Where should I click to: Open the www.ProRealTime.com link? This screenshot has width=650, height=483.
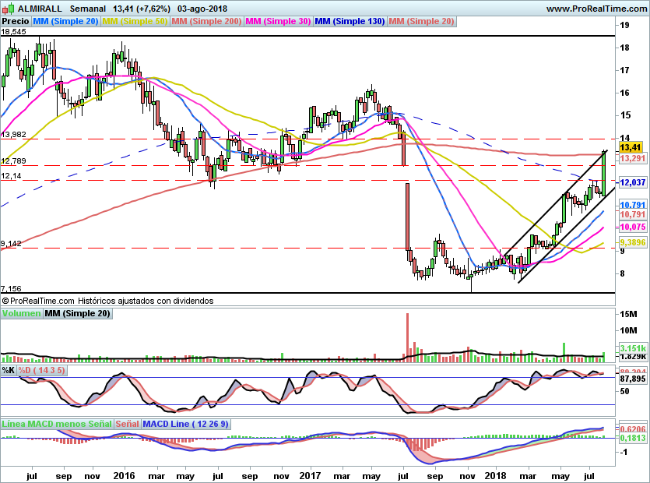point(596,9)
